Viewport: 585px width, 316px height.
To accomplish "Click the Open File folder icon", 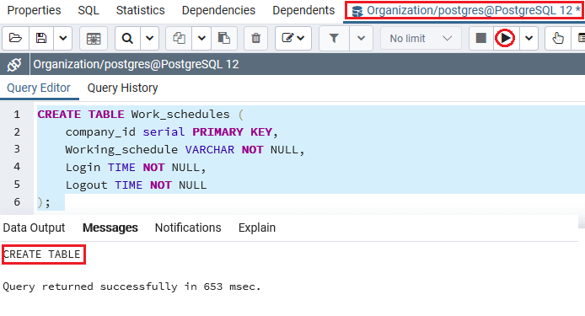I will coord(15,38).
